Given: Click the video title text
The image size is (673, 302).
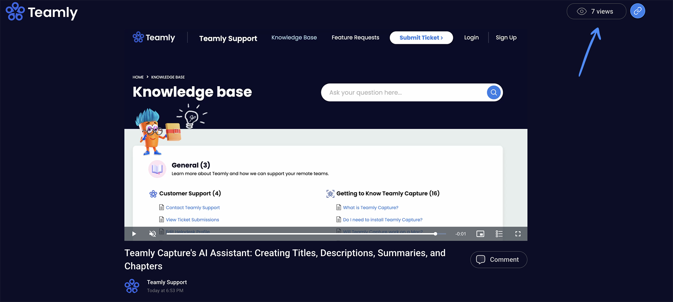Looking at the screenshot, I should pyautogui.click(x=285, y=260).
